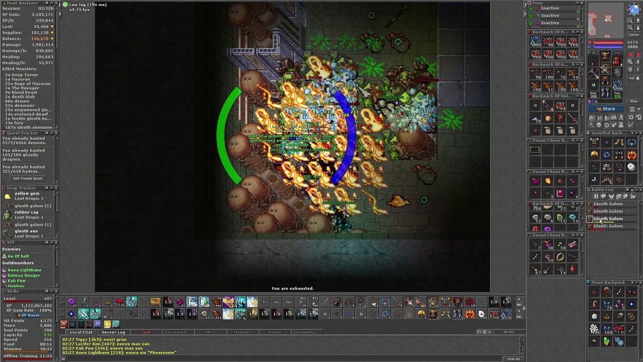This screenshot has height=362, width=643.
Task: Open options via the gear icon
Action: click(x=631, y=117)
